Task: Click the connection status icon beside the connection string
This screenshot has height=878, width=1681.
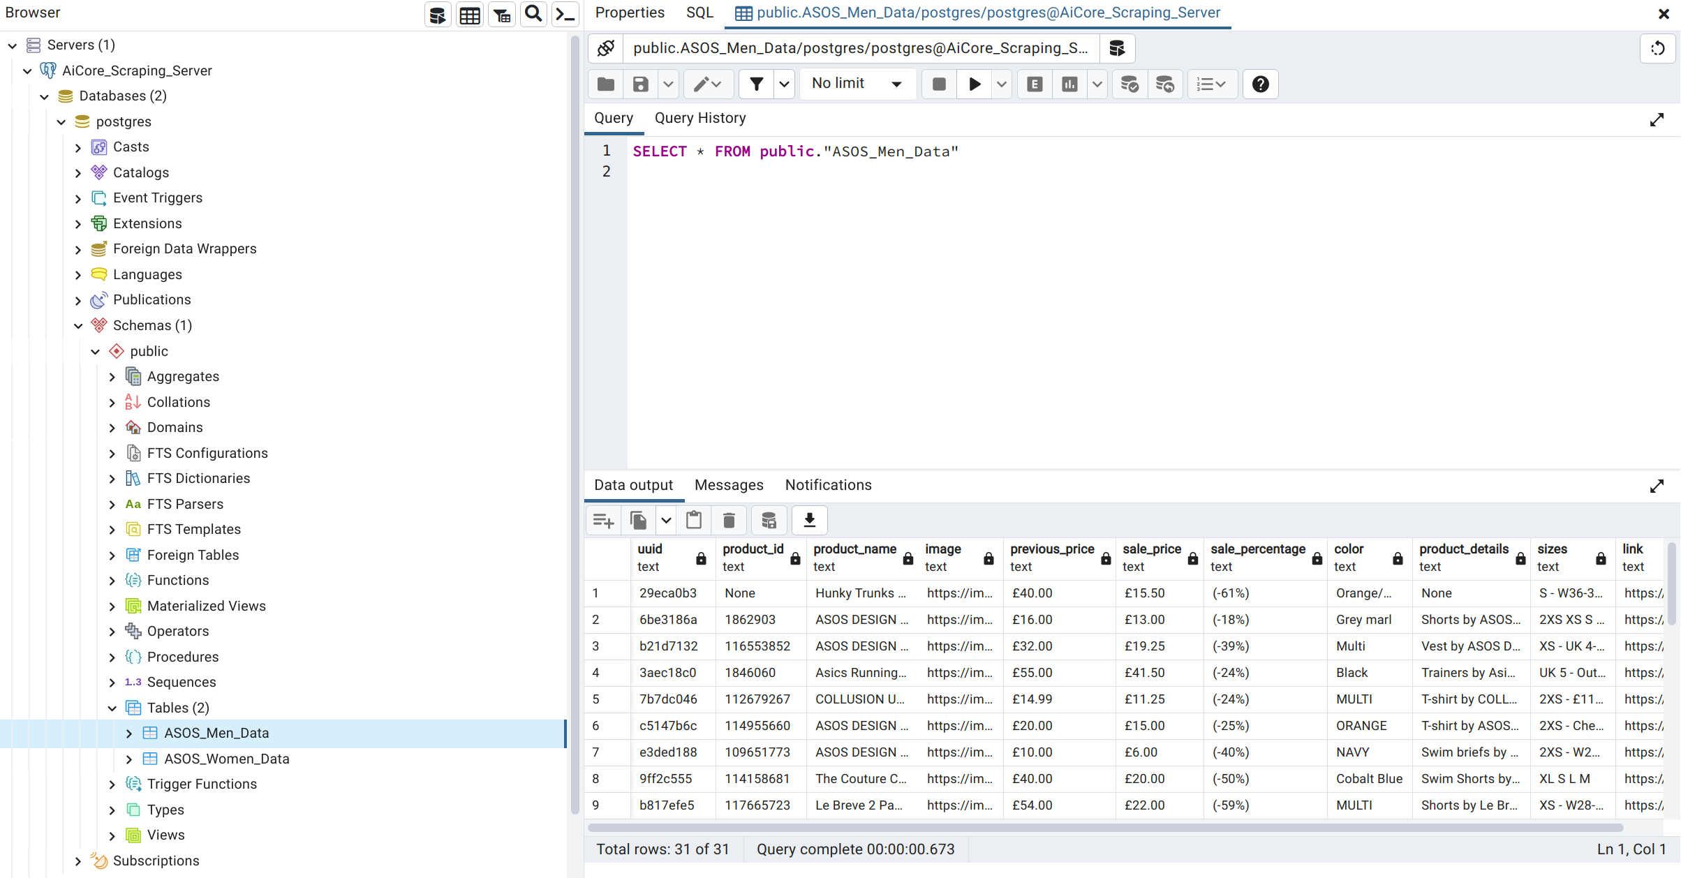Action: pyautogui.click(x=606, y=48)
